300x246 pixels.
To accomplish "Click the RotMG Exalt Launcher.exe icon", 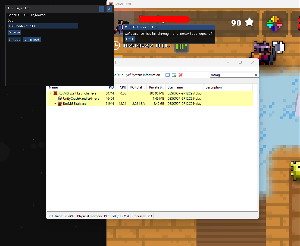I will [x=55, y=93].
